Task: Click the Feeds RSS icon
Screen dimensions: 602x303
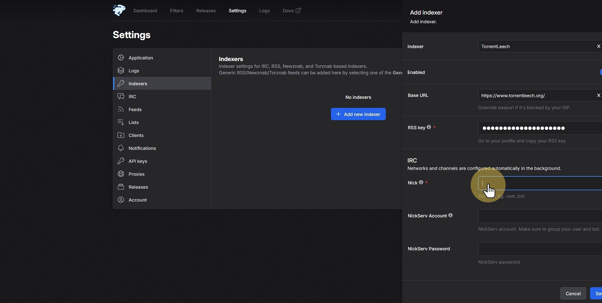Action: click(x=121, y=109)
